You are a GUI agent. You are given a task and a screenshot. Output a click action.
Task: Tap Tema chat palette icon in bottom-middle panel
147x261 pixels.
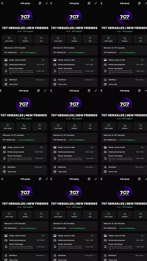point(55,260)
